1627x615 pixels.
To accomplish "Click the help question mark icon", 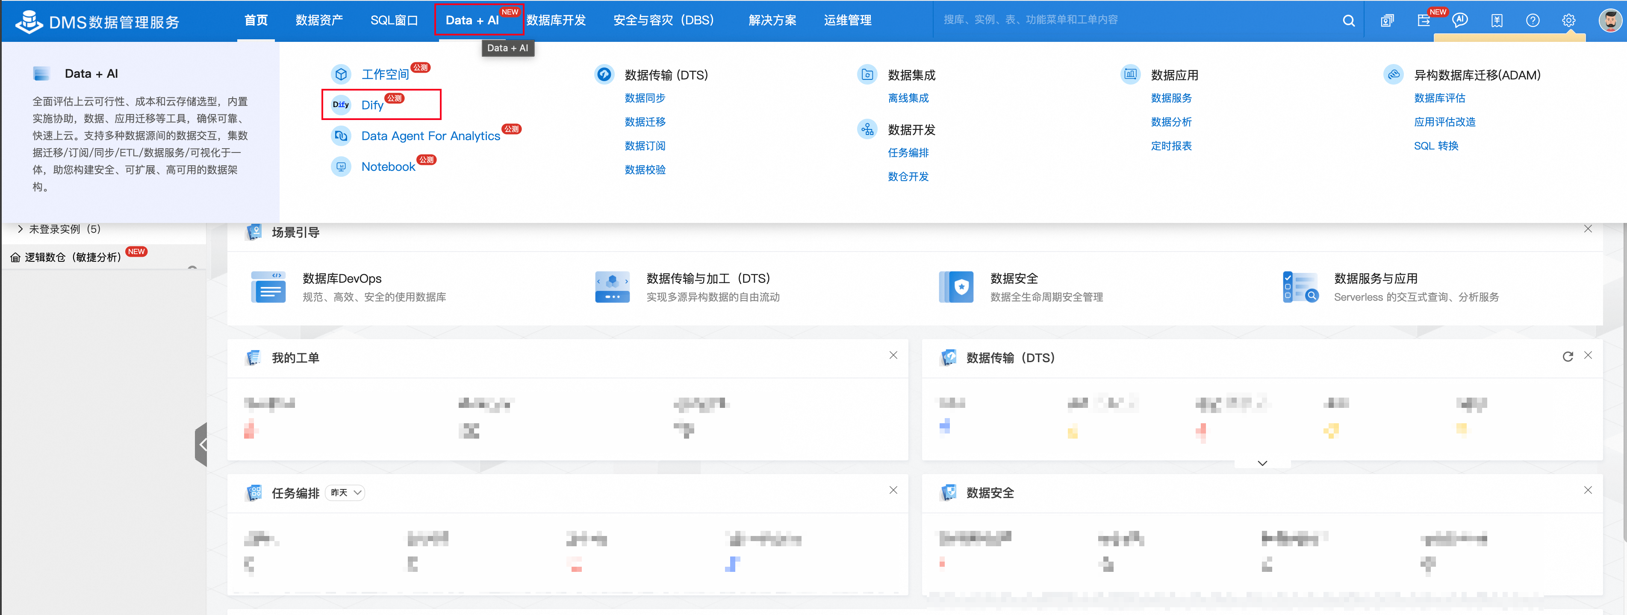I will (x=1532, y=21).
